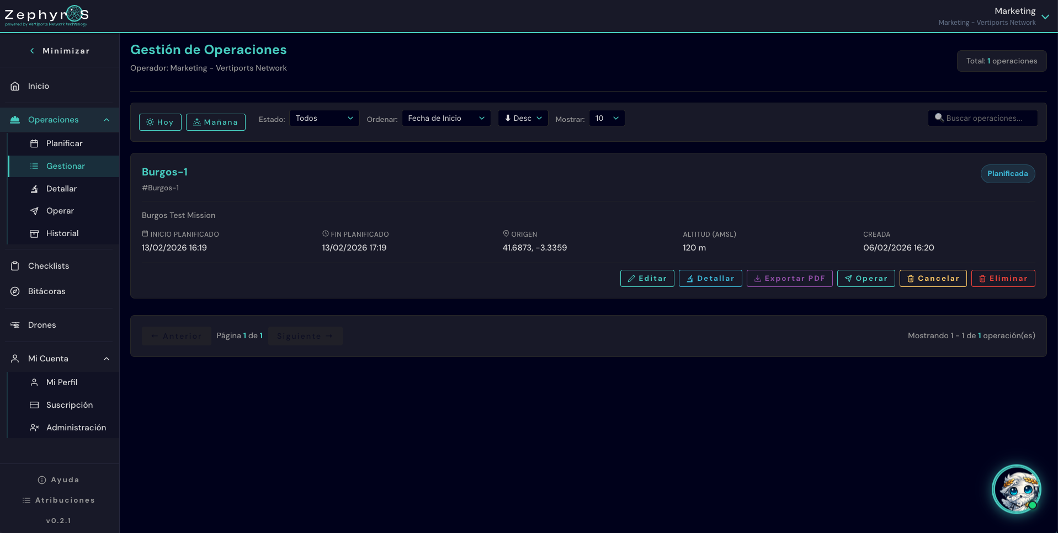The height and width of the screenshot is (533, 1058).
Task: Click the ZephyrOS logo
Action: (46, 15)
